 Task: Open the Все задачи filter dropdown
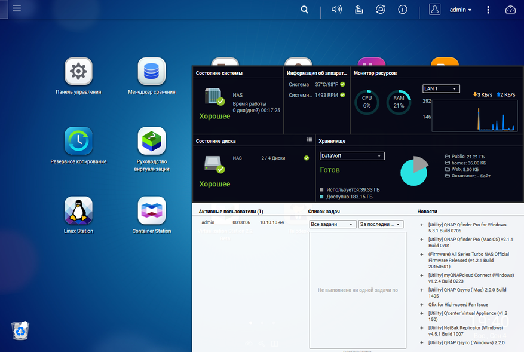pos(332,224)
